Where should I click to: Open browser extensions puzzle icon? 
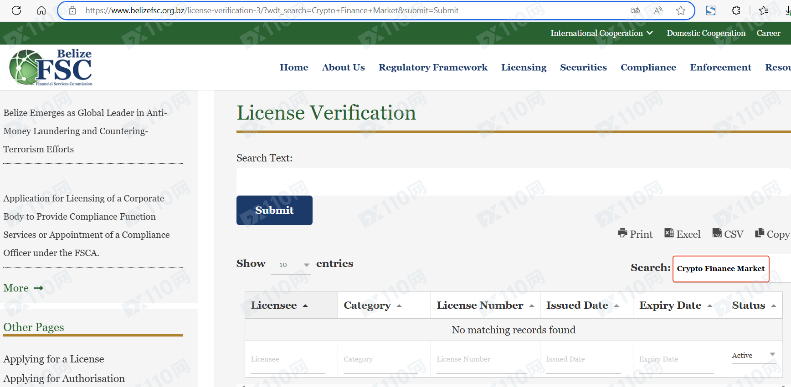point(736,10)
